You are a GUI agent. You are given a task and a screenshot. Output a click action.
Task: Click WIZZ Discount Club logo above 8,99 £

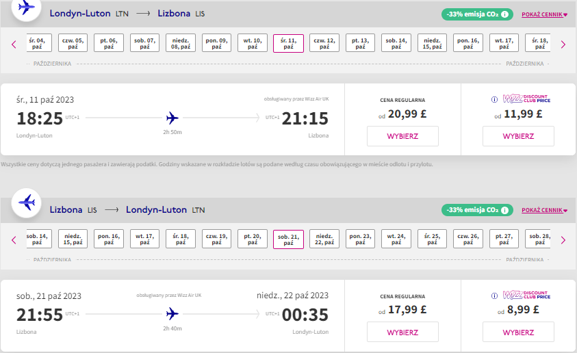point(526,295)
